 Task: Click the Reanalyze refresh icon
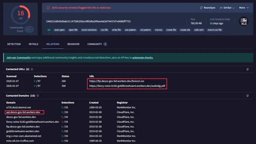tap(201, 8)
